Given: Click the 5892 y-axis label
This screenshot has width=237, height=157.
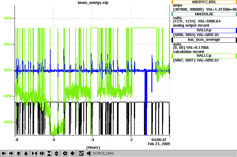Looking at the screenshot, I should pos(8,70).
